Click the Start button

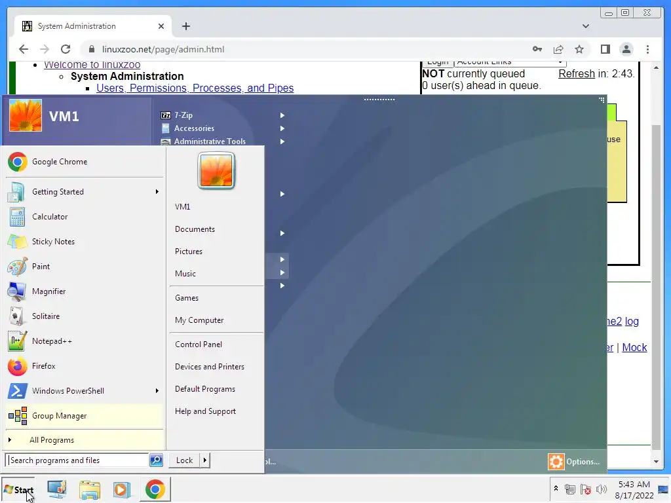tap(18, 490)
